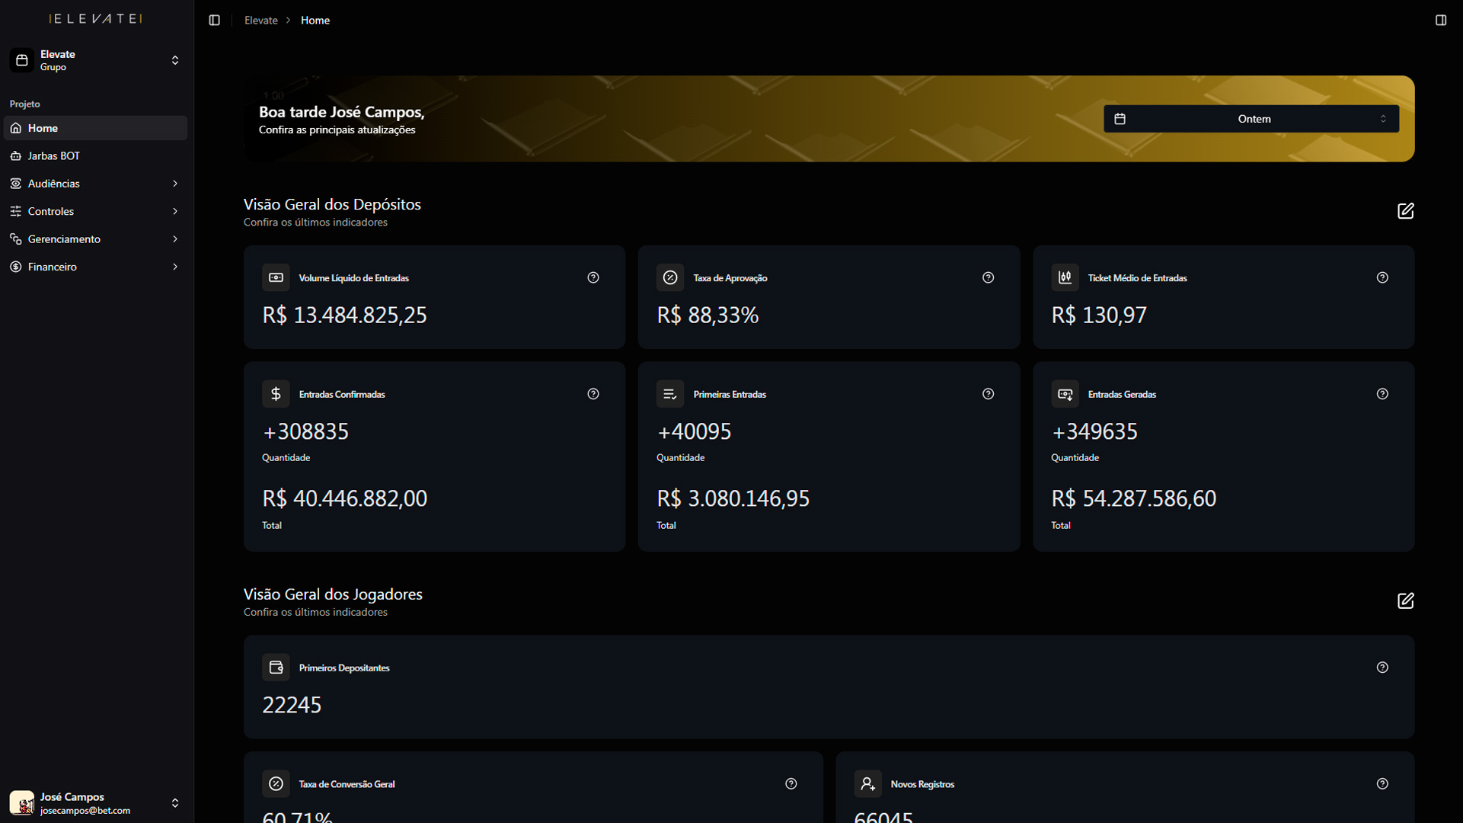Select Home in the sidebar
Image resolution: width=1463 pixels, height=823 pixels.
tap(43, 128)
